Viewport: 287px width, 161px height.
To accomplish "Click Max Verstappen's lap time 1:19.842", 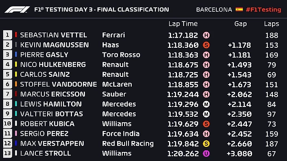I will tap(182, 143).
